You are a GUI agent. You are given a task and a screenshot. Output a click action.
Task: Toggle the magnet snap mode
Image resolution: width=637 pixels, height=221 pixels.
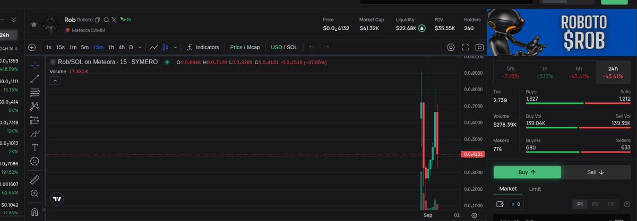coord(35,213)
